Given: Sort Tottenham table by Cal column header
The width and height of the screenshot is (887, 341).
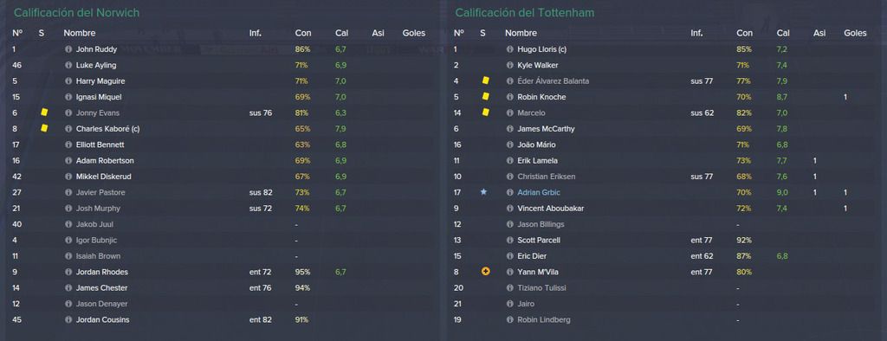Looking at the screenshot, I should 783,34.
